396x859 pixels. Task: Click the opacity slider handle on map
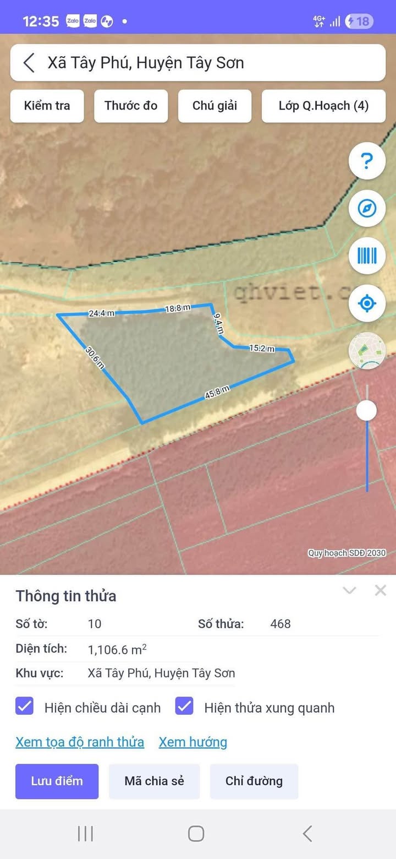coord(366,410)
